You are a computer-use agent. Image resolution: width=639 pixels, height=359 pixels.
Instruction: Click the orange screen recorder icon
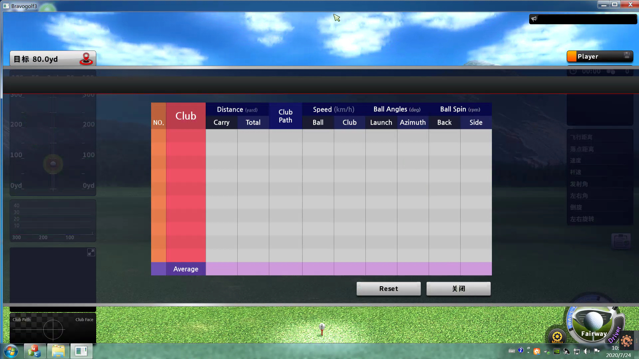point(627,341)
